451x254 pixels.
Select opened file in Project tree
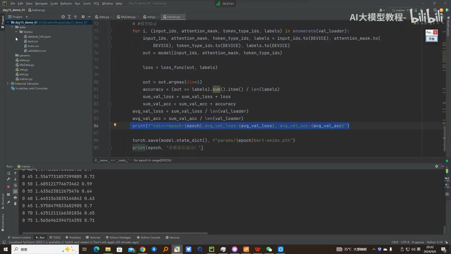coord(63,17)
